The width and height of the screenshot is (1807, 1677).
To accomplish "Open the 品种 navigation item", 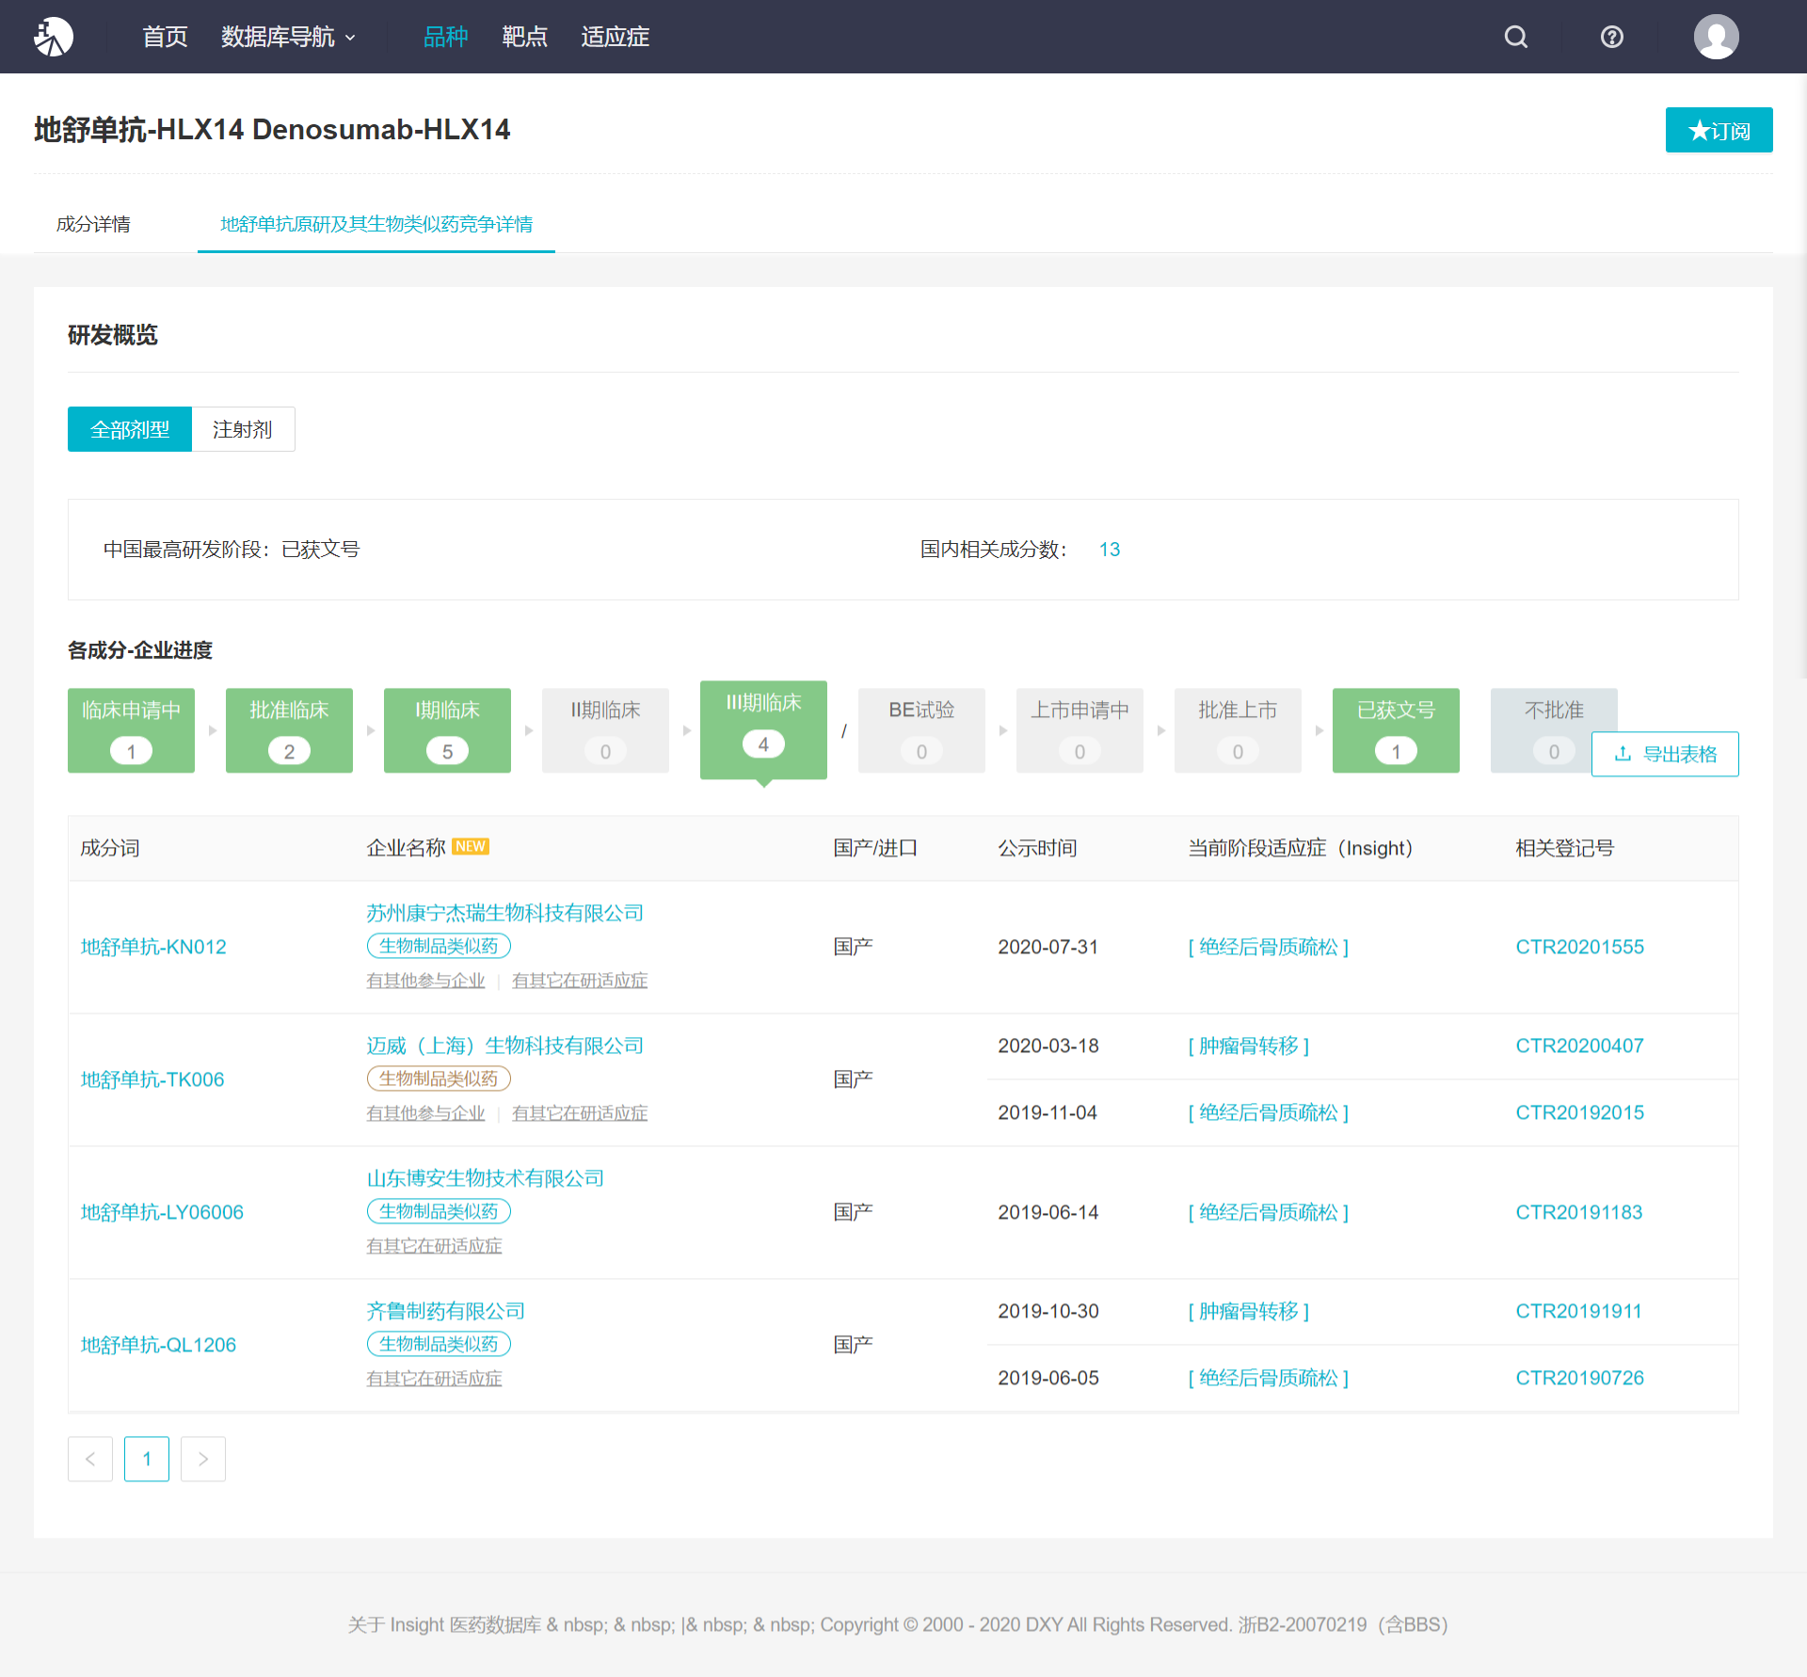I will [445, 37].
